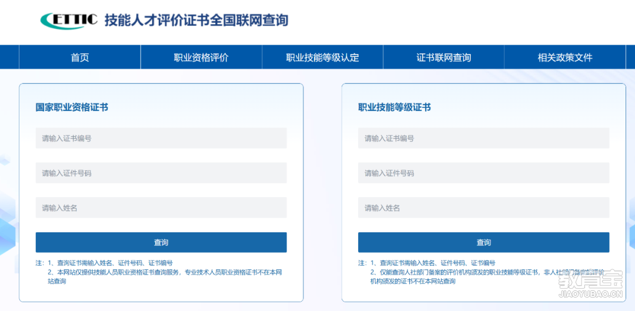Viewport: 635px width, 311px height.
Task: Focus the 证书编号 field under 职业技能等级证书
Action: (483, 138)
